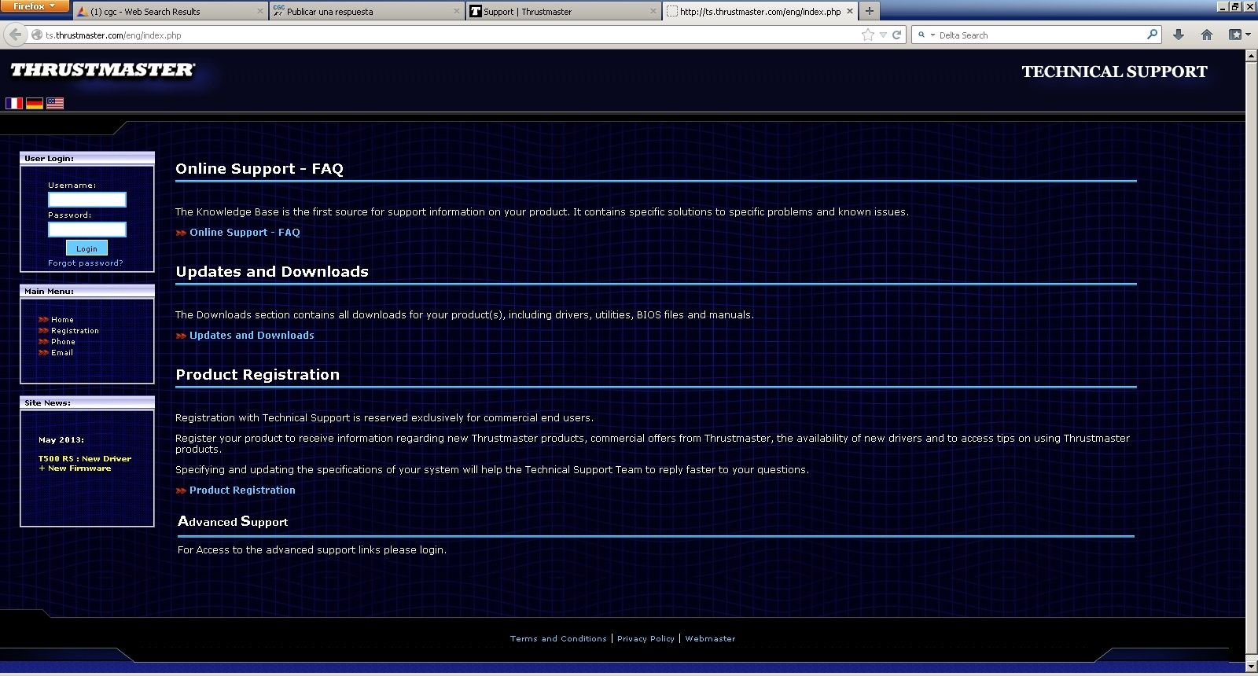Select the US flag language icon
The height and width of the screenshot is (676, 1258).
tap(55, 103)
